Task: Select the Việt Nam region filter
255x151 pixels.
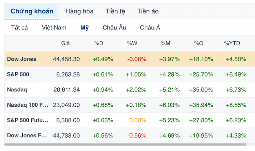Action: (54, 27)
